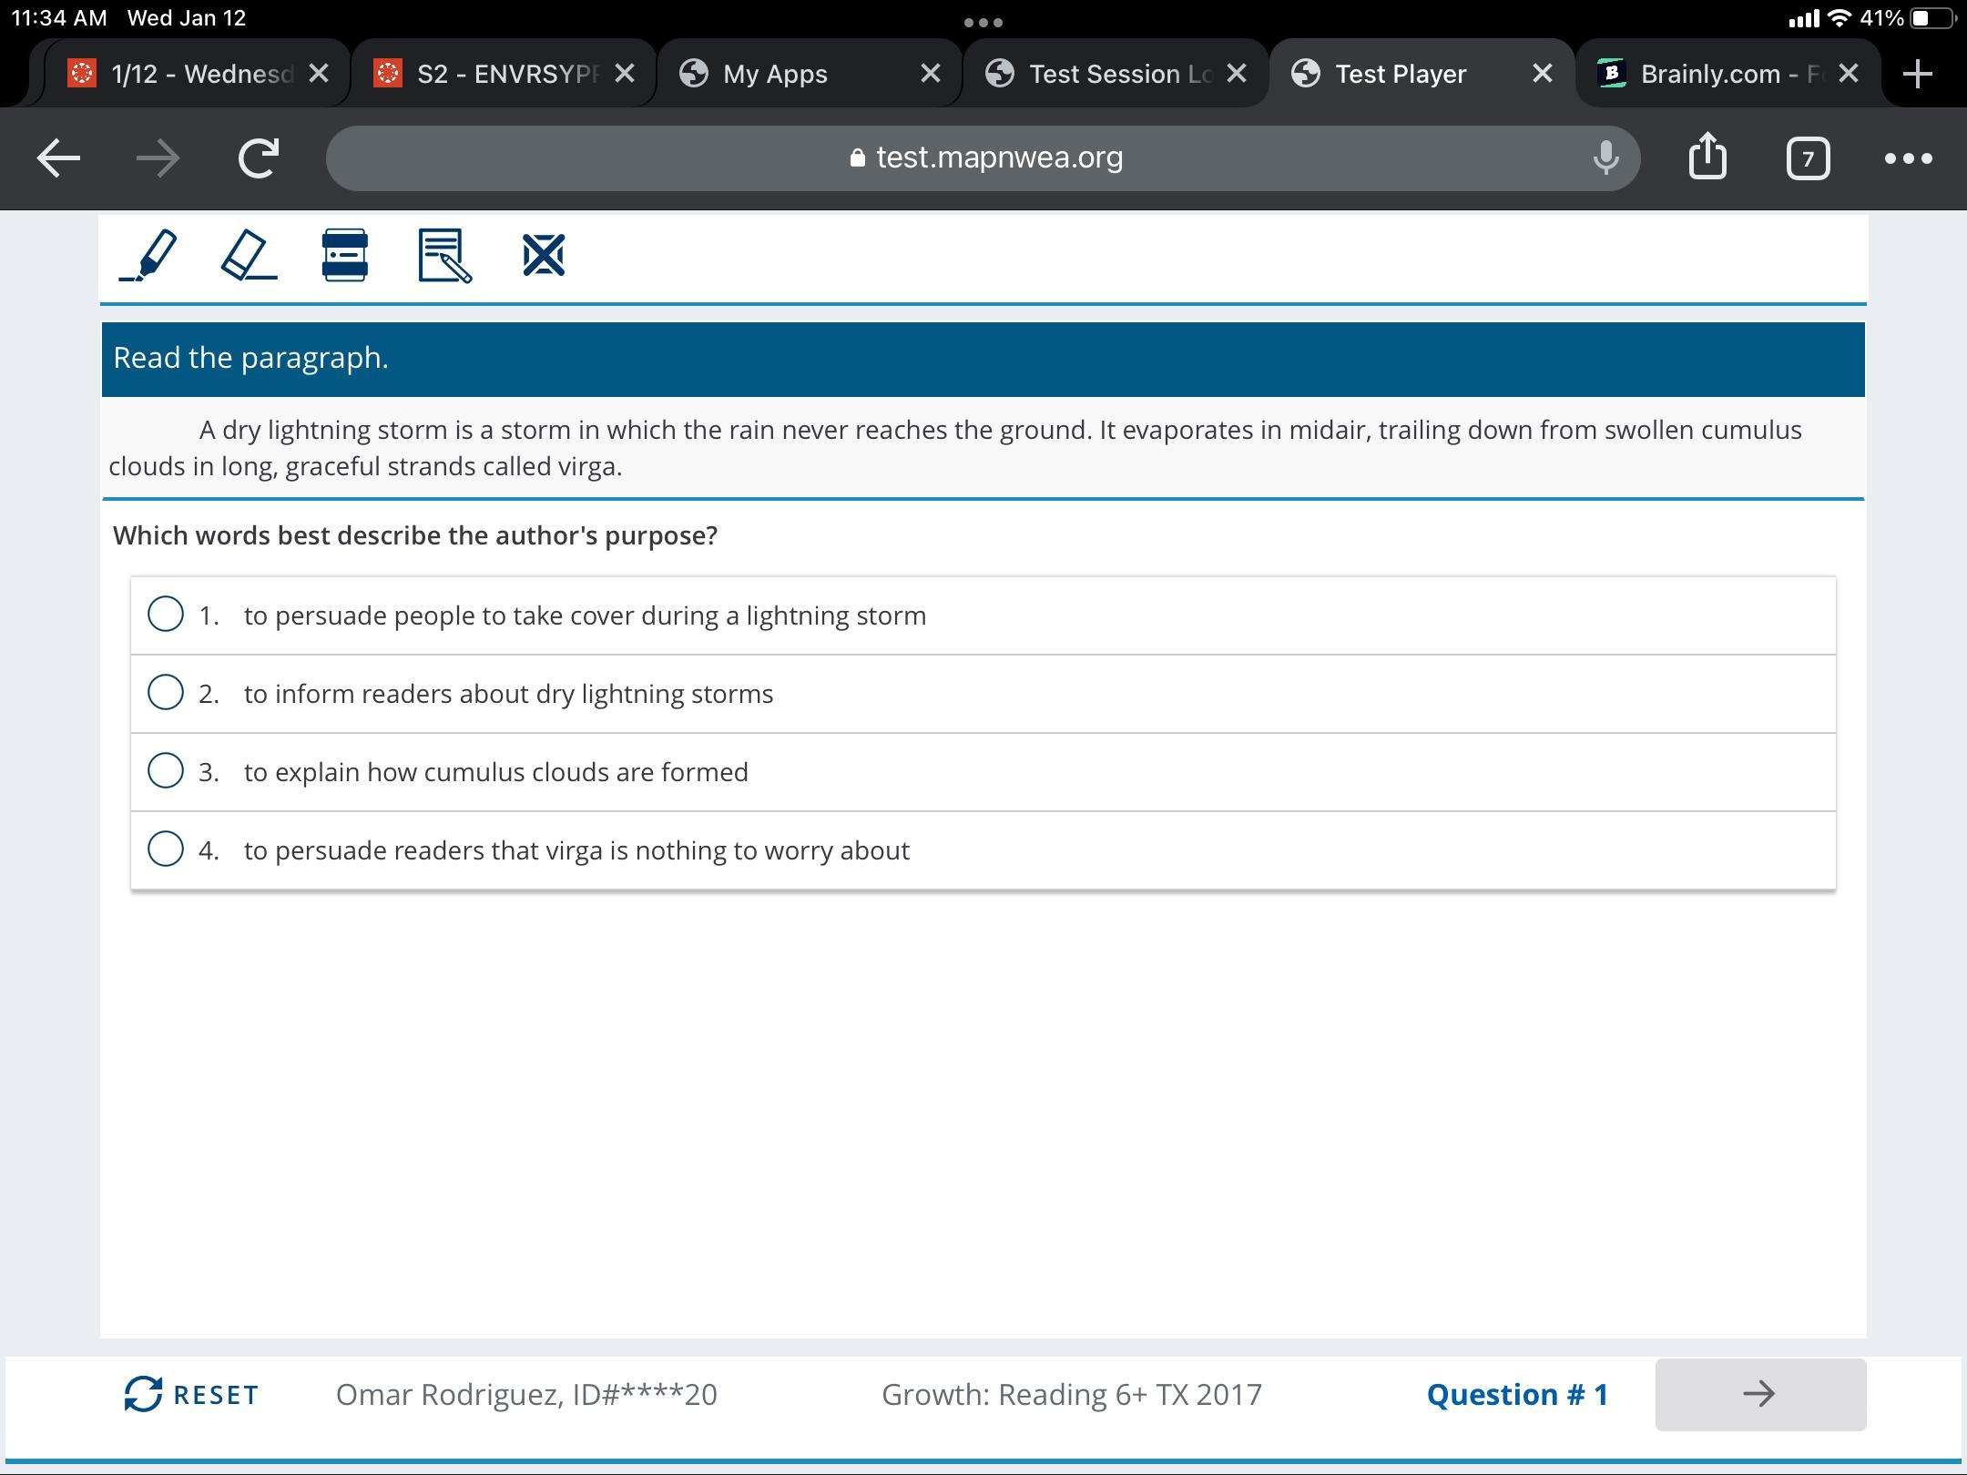Open the line reader tool
1967x1475 pixels.
[x=345, y=256]
